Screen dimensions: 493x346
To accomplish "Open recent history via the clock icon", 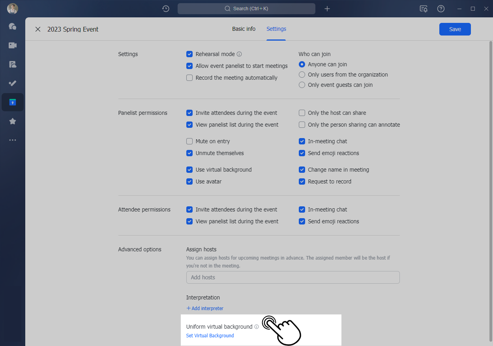I will [165, 8].
